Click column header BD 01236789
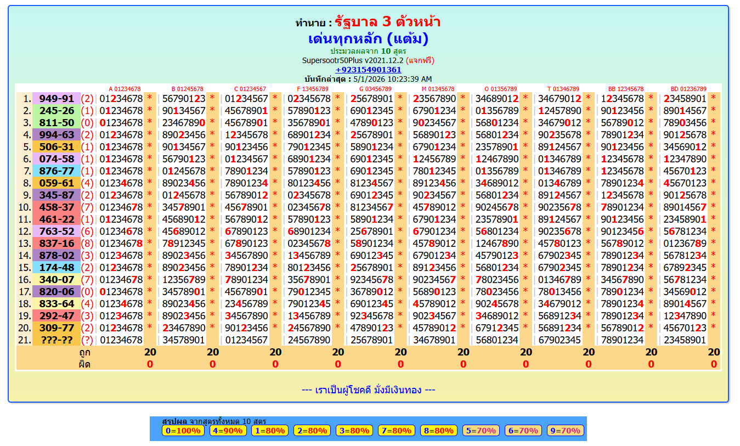This screenshot has height=446, width=740. point(688,89)
